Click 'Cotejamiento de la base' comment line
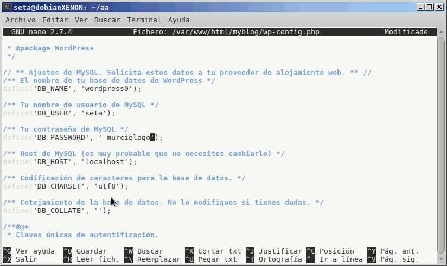This screenshot has width=447, height=266. (163, 203)
